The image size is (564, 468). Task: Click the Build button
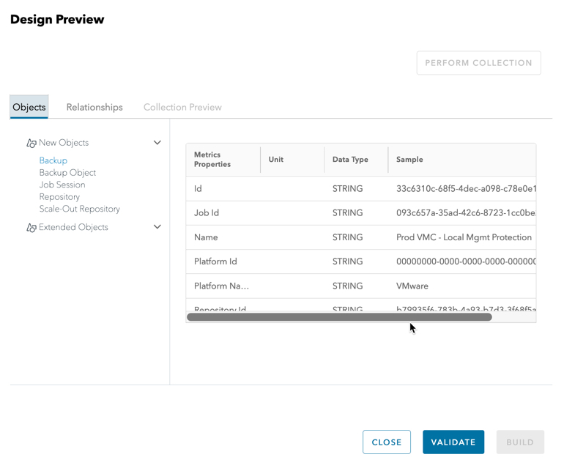tap(520, 442)
